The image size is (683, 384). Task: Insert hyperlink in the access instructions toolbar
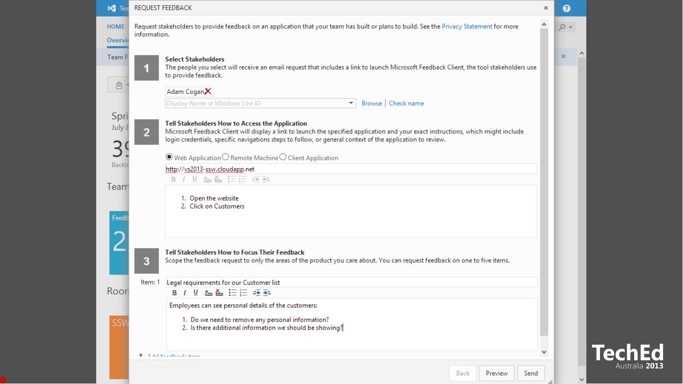(207, 179)
